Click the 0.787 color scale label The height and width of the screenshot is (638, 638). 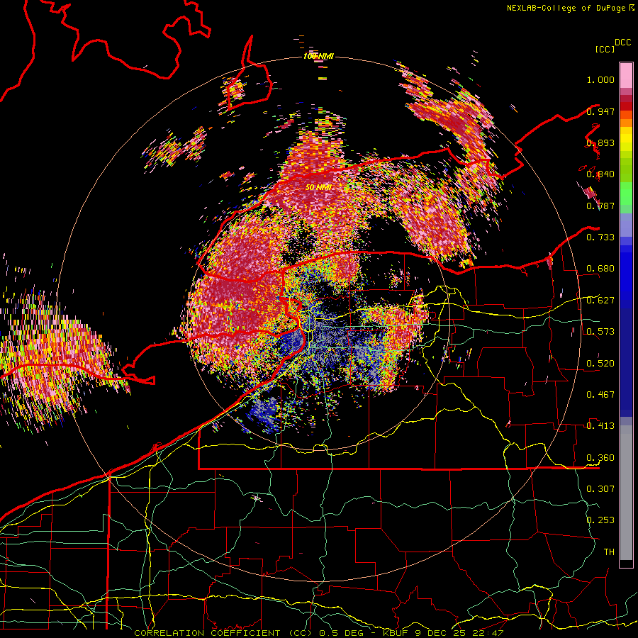coord(600,206)
